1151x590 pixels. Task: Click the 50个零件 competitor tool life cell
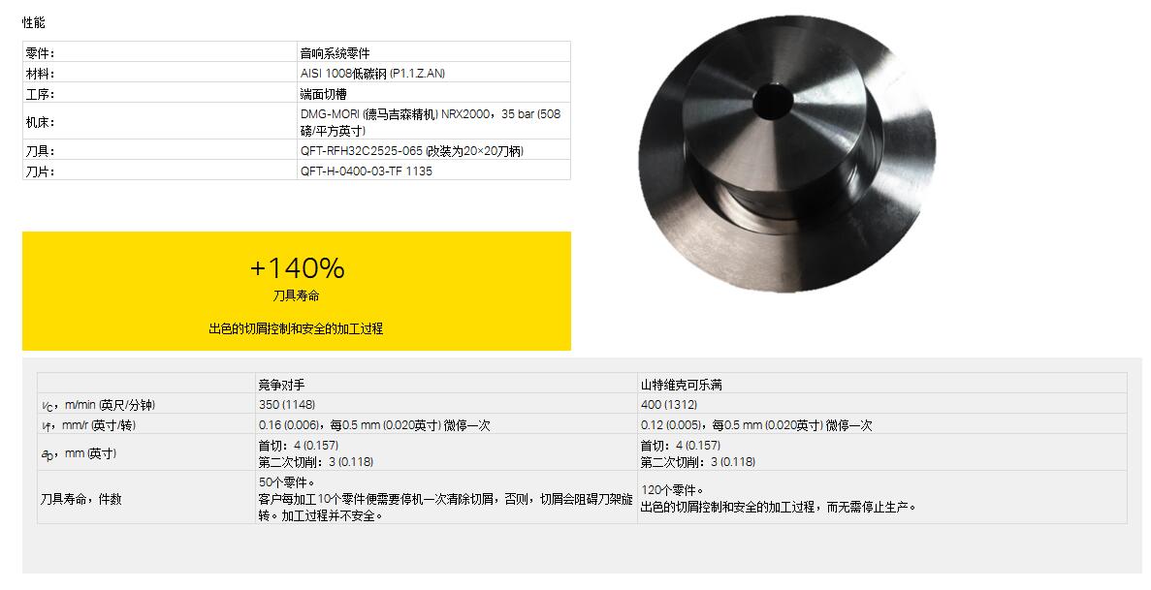(446, 498)
